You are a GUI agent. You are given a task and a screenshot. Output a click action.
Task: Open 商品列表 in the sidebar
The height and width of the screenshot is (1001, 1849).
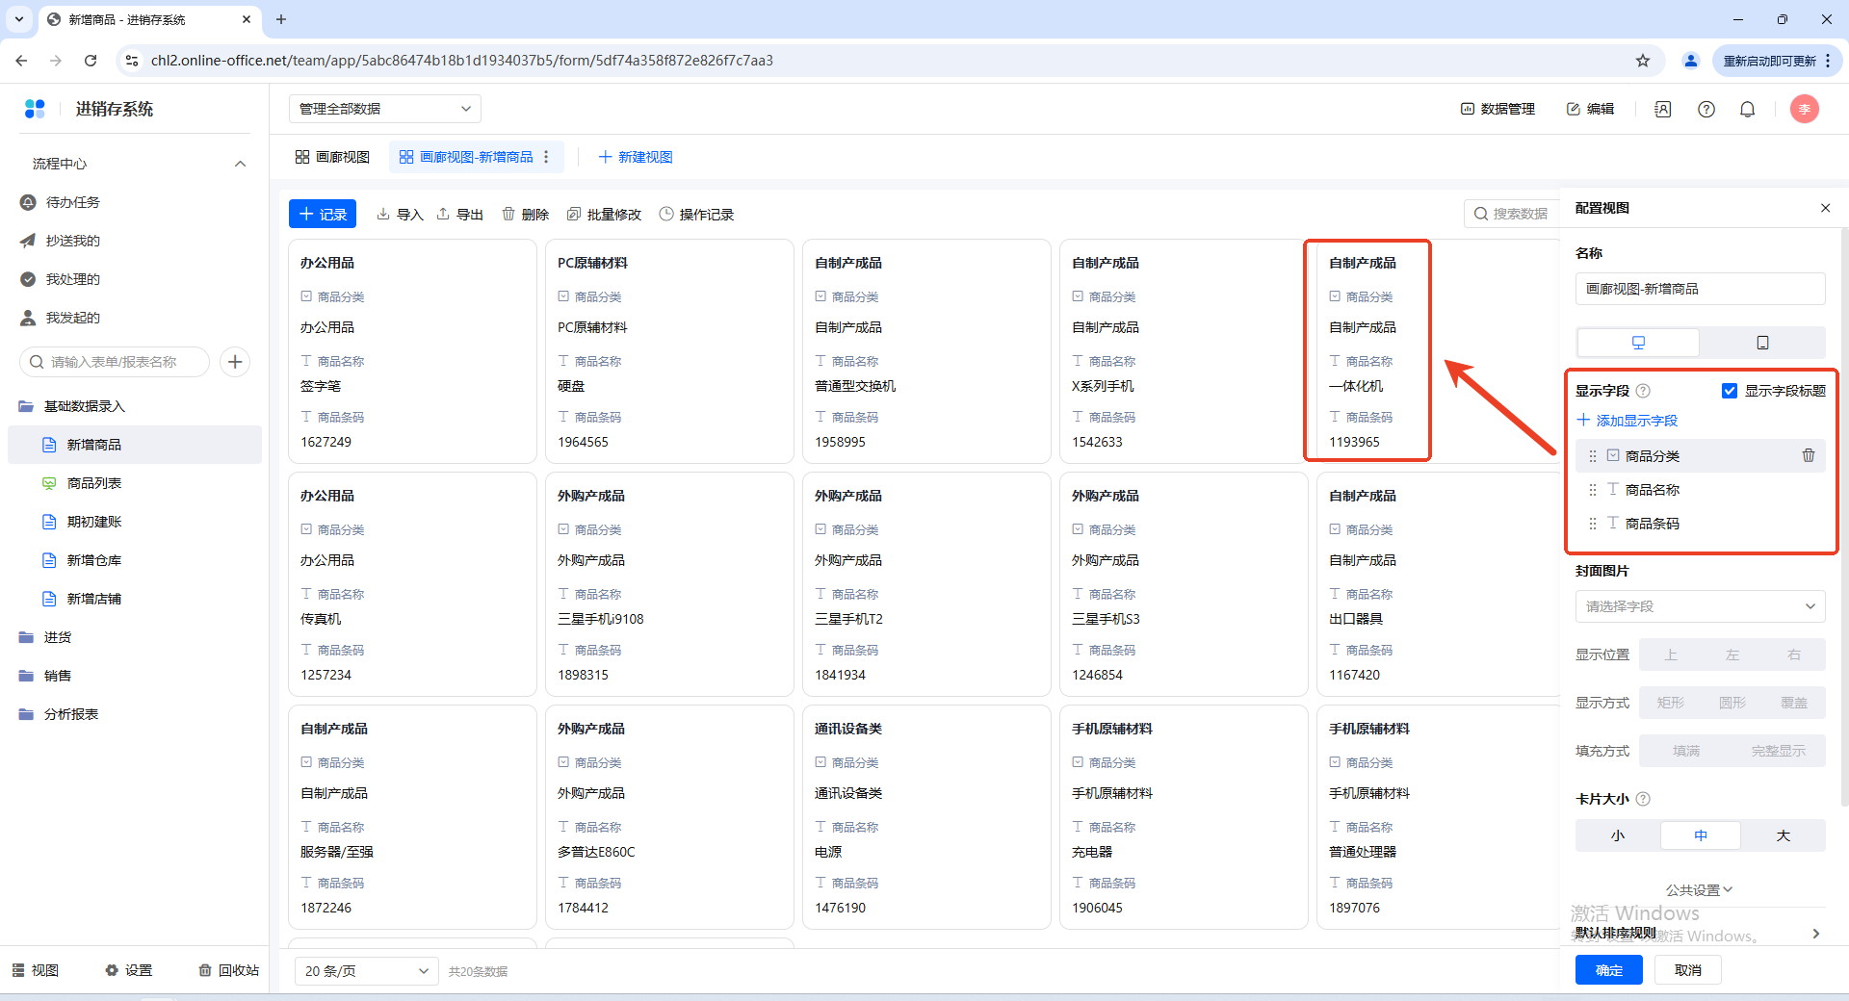(94, 483)
